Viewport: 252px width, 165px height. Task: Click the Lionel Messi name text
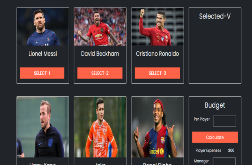[x=43, y=54]
